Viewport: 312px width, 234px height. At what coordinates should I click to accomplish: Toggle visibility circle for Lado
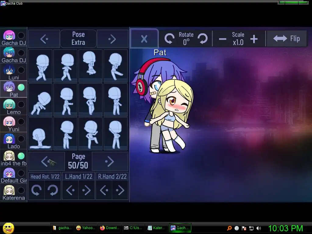(x=21, y=139)
